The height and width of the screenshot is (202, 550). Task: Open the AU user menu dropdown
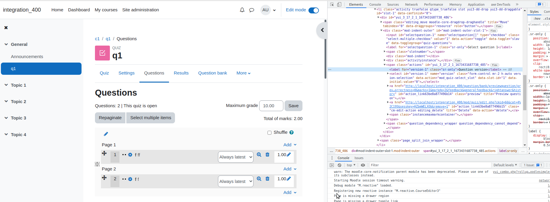click(x=268, y=10)
